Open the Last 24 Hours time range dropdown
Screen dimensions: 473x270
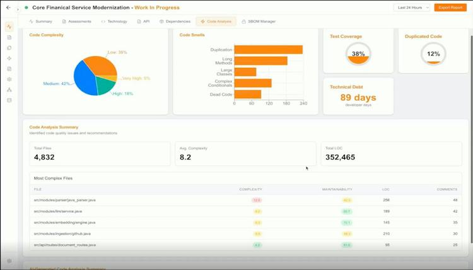pyautogui.click(x=412, y=8)
